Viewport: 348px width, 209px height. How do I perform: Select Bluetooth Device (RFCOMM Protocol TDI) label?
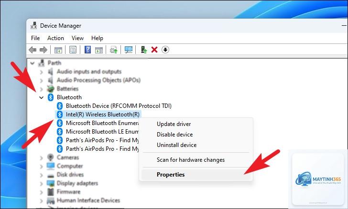[x=119, y=106]
